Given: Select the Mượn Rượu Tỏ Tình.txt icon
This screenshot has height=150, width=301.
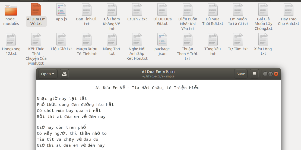Looking at the screenshot, I should click(87, 39).
